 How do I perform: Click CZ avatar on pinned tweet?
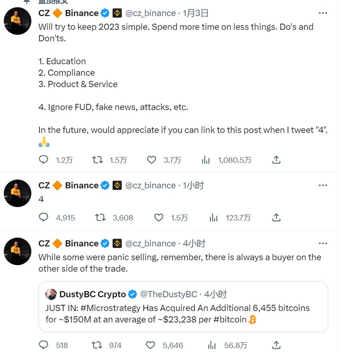click(x=18, y=21)
